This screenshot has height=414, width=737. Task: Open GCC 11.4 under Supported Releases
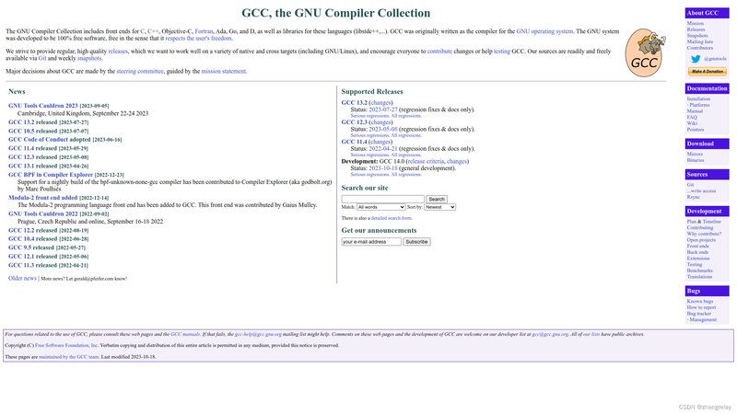tap(354, 142)
